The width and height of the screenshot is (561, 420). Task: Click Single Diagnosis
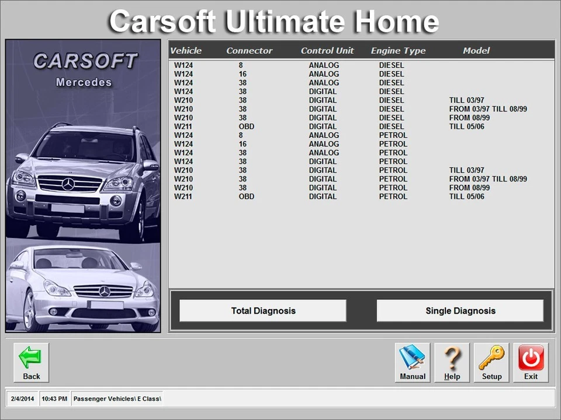click(x=460, y=310)
